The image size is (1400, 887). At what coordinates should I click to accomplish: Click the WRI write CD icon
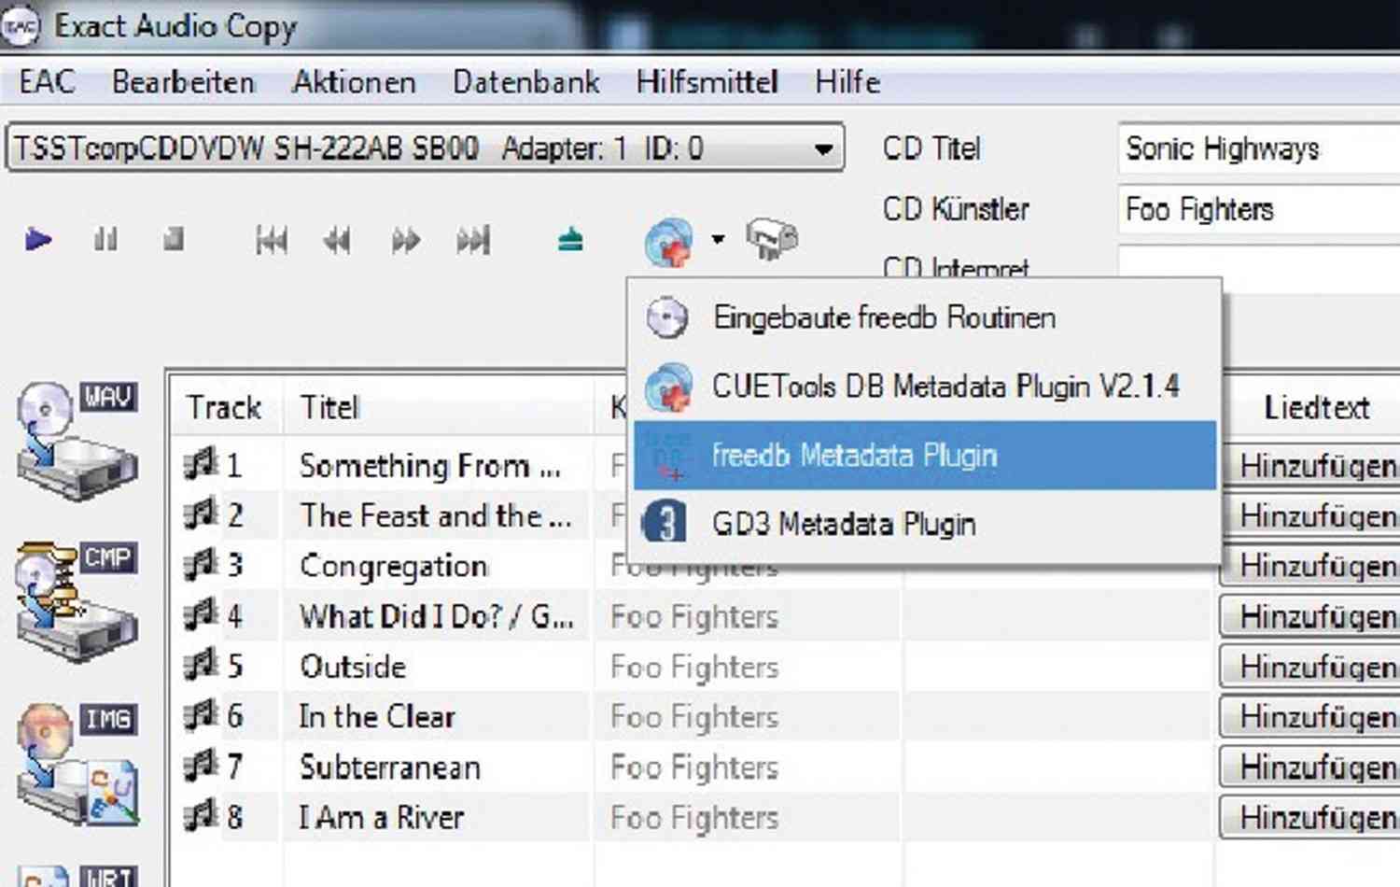point(77,876)
